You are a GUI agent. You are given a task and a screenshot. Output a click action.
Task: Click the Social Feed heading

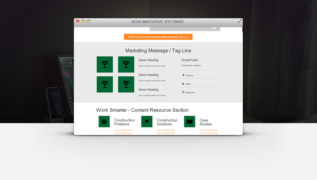(x=190, y=60)
